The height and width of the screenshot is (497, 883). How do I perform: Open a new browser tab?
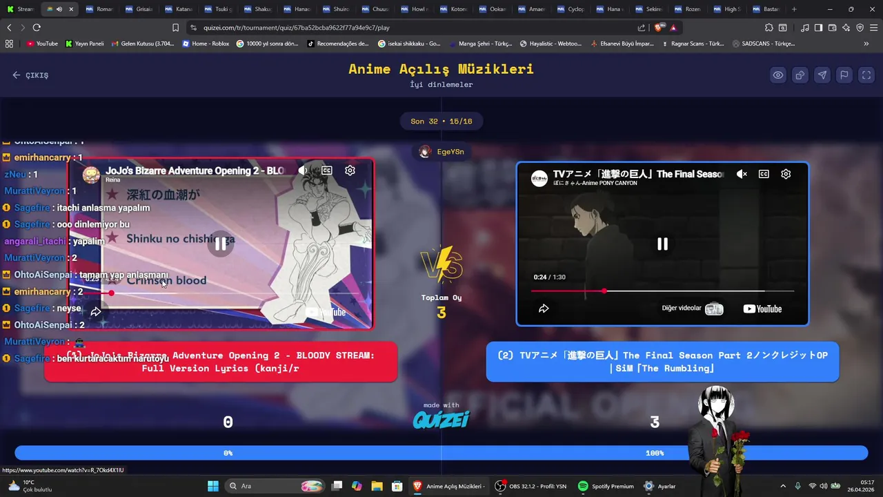pyautogui.click(x=794, y=9)
